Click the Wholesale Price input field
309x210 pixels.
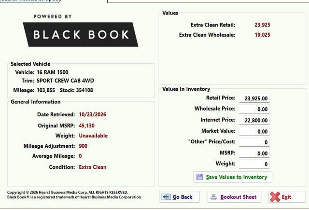pos(254,109)
